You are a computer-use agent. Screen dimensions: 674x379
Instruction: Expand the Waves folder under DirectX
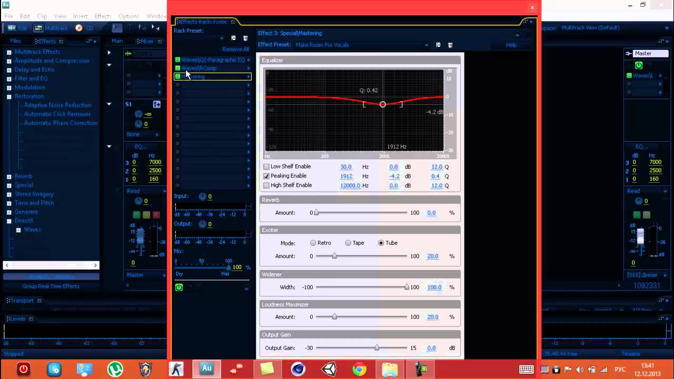pyautogui.click(x=18, y=230)
